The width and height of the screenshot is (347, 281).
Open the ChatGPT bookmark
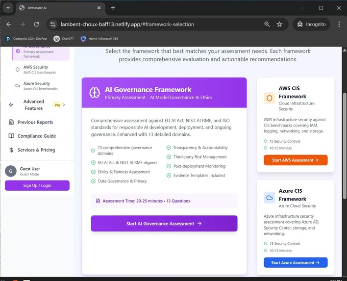click(64, 39)
